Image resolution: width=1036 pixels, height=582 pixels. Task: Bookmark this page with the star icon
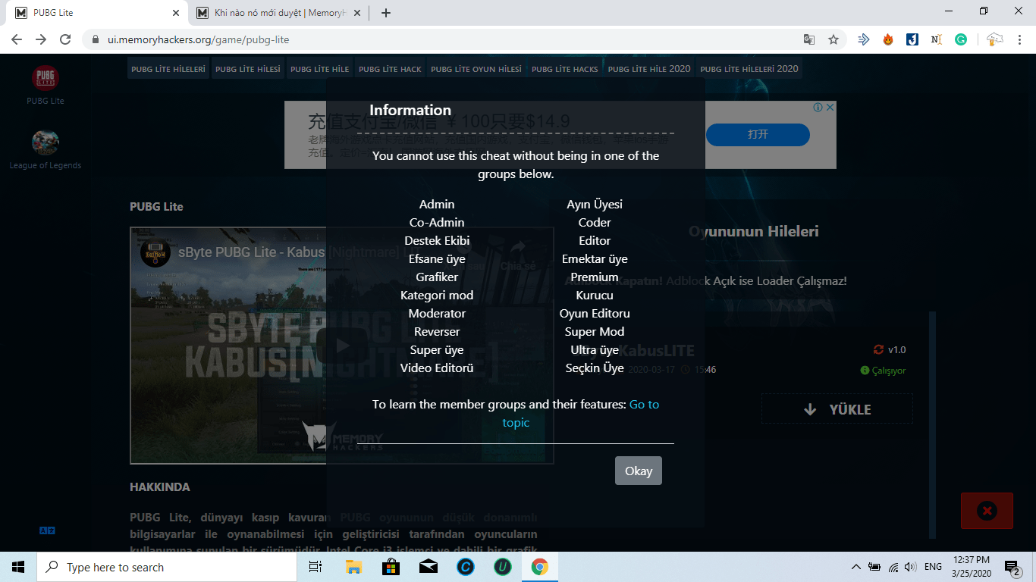coord(834,39)
